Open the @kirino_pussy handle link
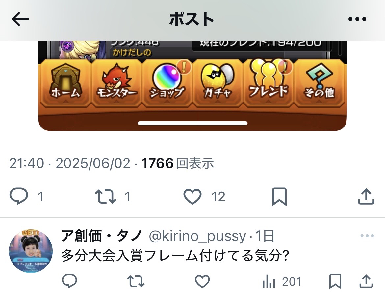Image resolution: width=385 pixels, height=300 pixels. 197,236
